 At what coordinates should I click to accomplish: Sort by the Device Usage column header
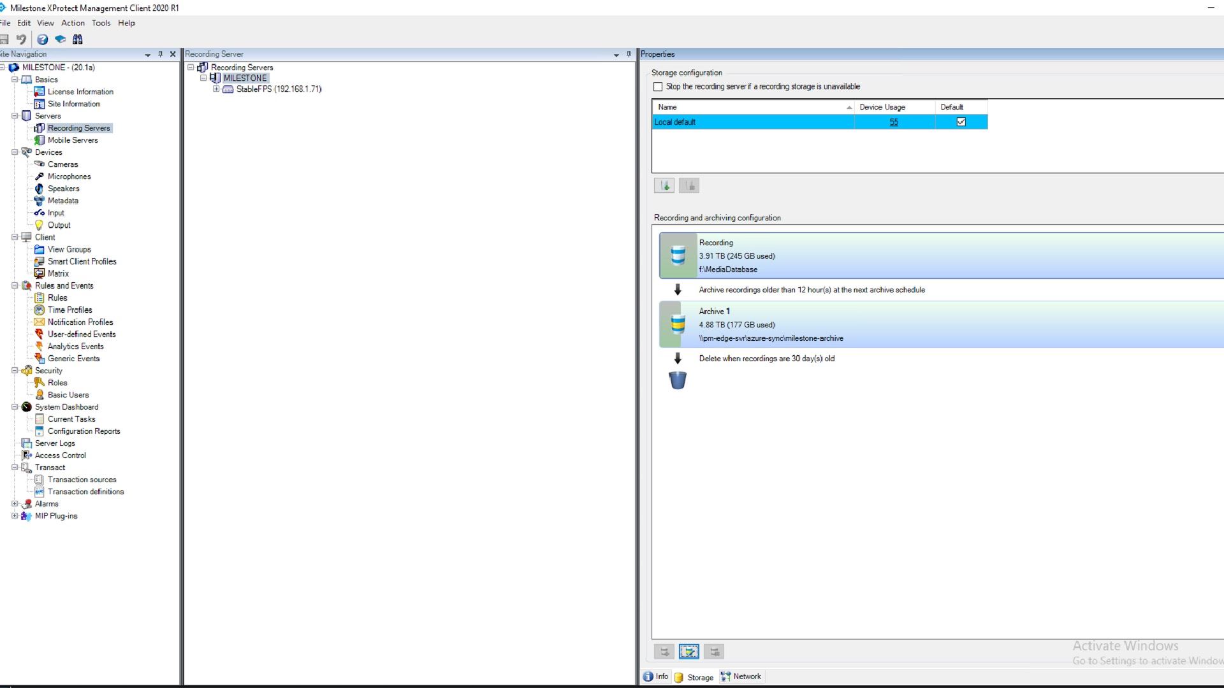(895, 107)
